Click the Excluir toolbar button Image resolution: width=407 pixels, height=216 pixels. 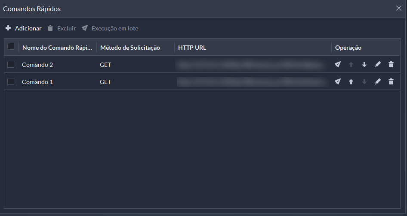[x=62, y=28]
